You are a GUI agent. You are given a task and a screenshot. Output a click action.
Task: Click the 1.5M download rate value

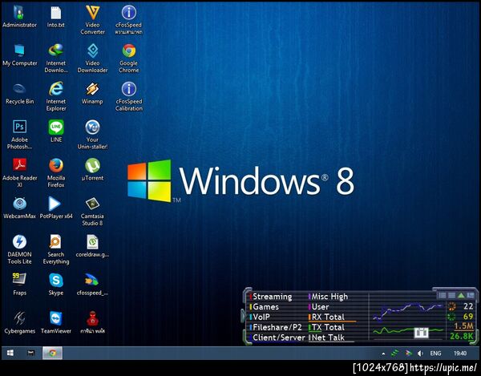[x=463, y=326]
